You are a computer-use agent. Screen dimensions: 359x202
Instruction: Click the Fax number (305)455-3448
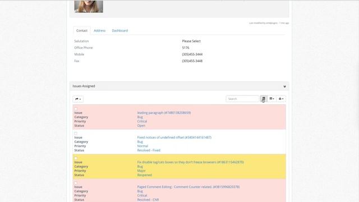coord(192,61)
